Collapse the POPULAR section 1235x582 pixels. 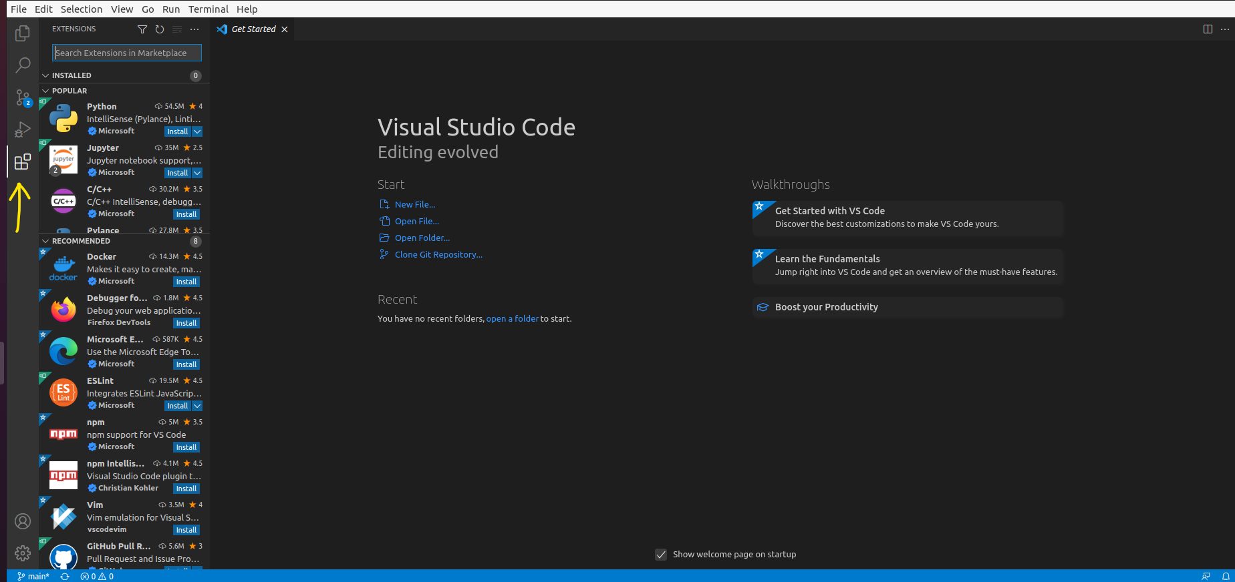pyautogui.click(x=124, y=91)
